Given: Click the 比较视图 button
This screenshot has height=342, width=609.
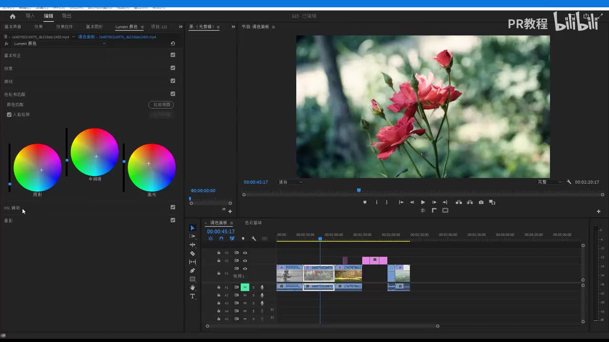Looking at the screenshot, I should click(161, 104).
